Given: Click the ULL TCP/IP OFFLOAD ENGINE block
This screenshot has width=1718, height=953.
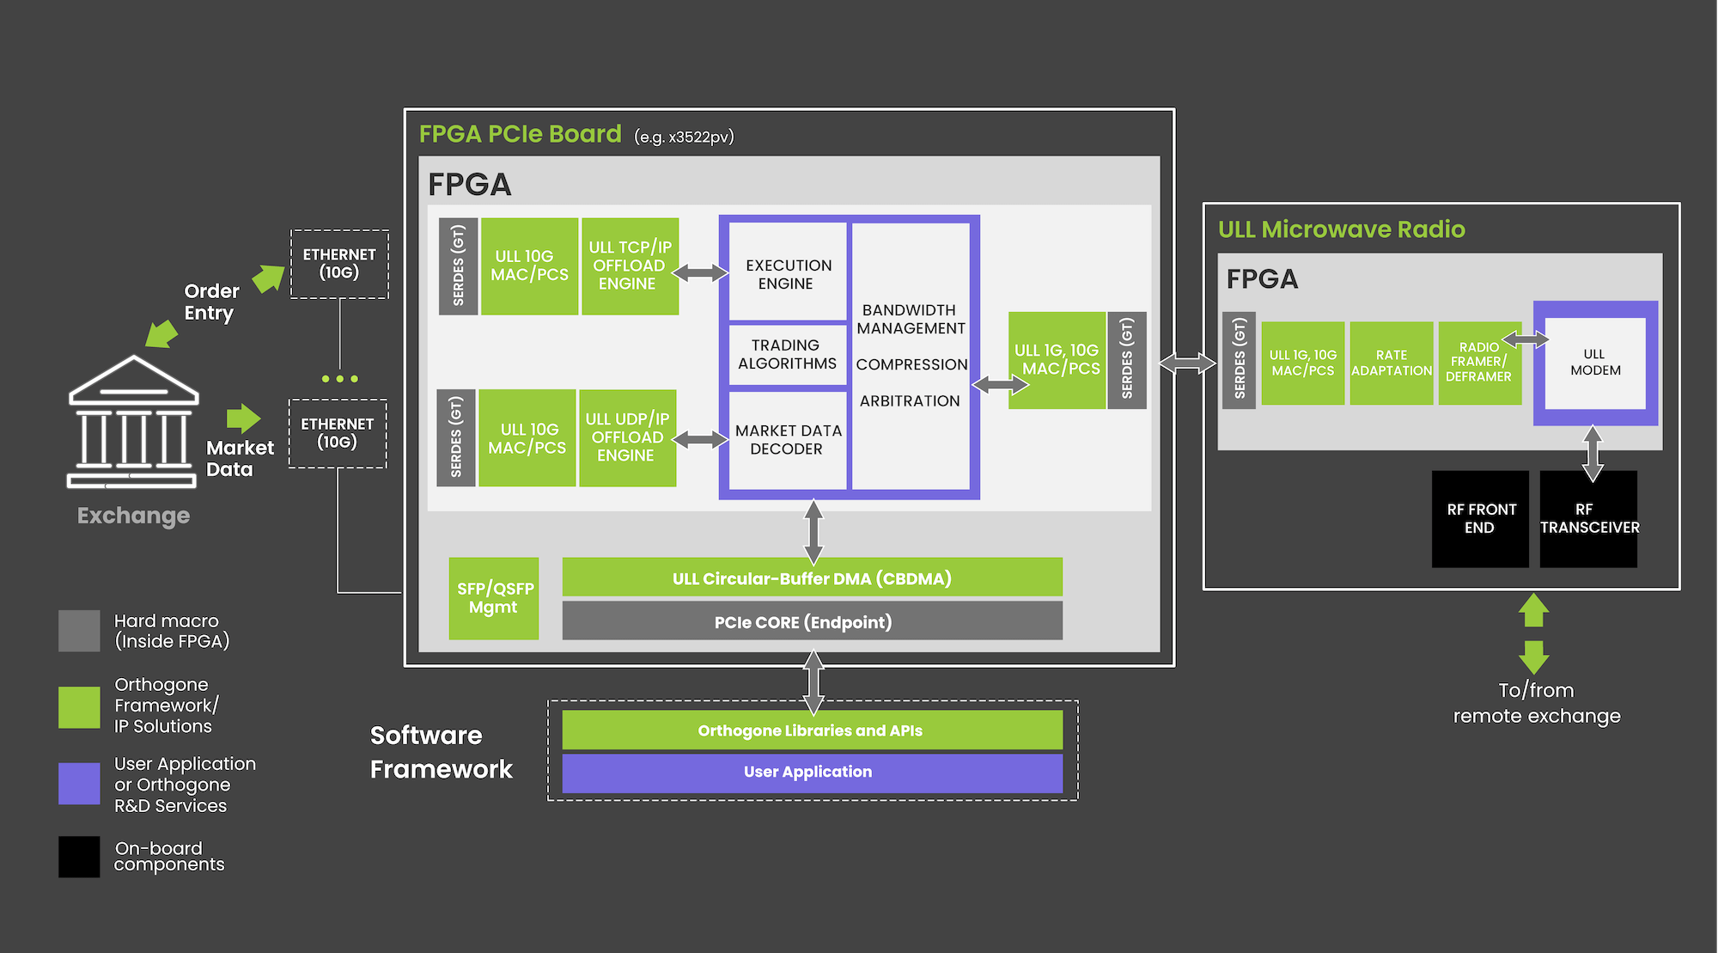Looking at the screenshot, I should tap(630, 266).
